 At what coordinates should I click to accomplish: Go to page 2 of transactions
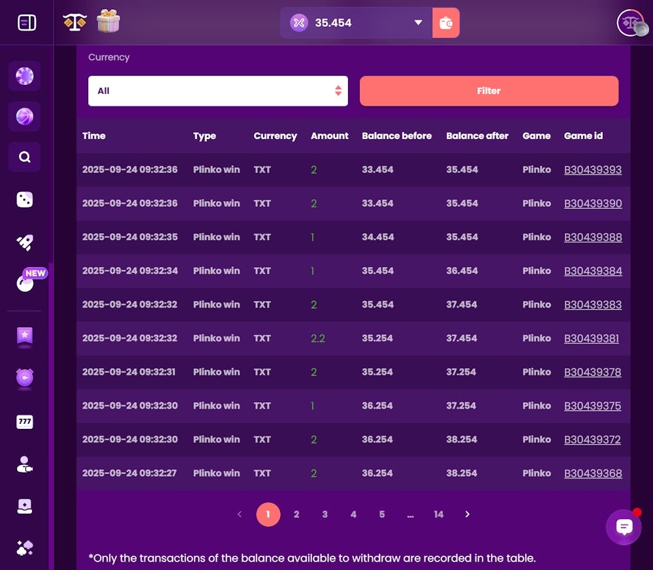(296, 515)
